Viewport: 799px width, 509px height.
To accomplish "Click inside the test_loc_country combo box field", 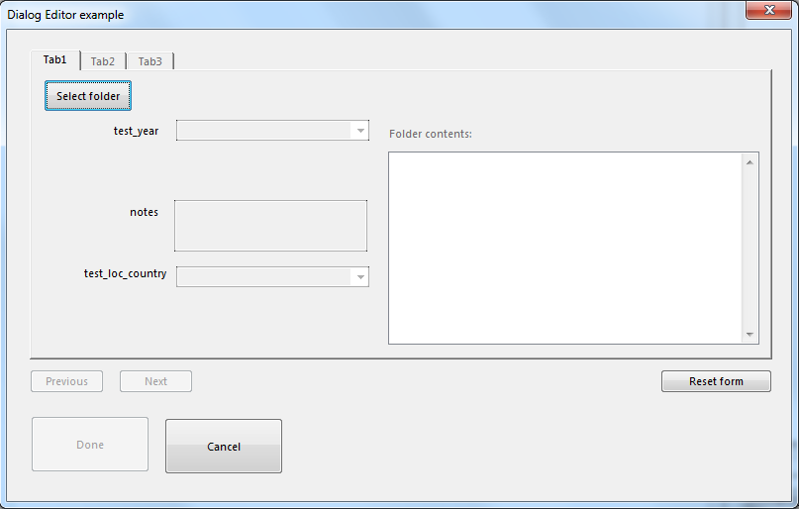I will pos(263,276).
